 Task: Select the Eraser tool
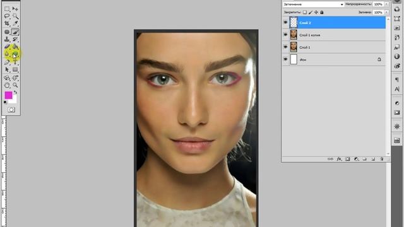pos(7,47)
